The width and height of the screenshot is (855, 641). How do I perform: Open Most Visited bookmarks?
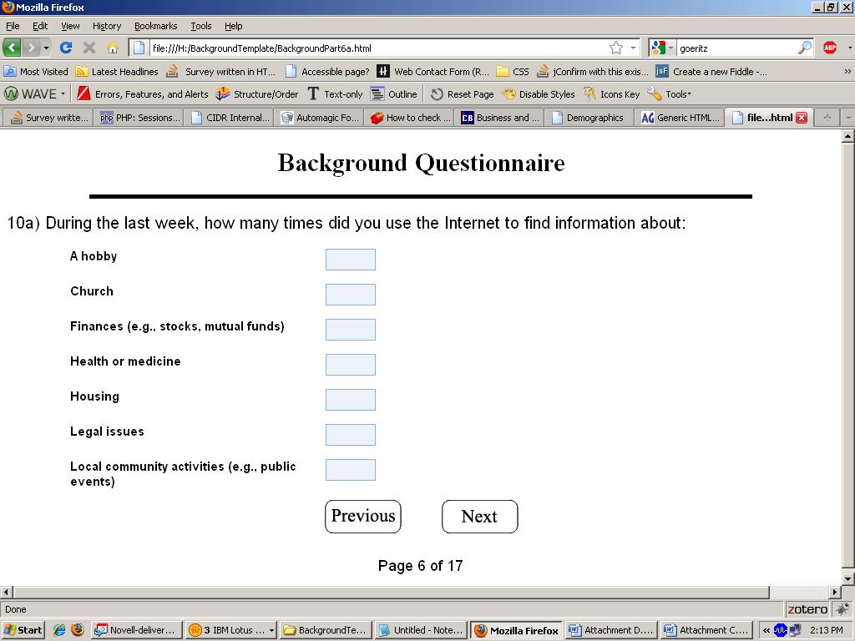[x=36, y=72]
